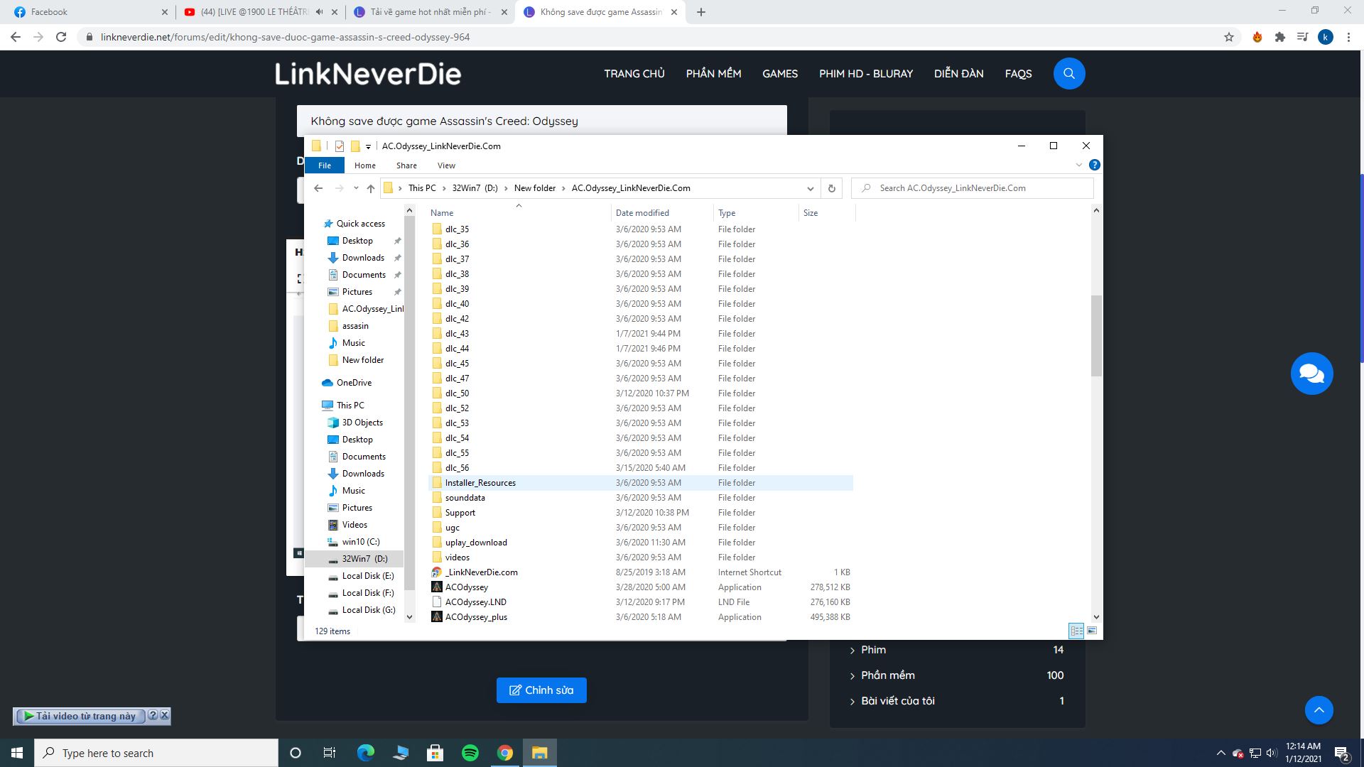This screenshot has height=767, width=1364.
Task: Reload the browser page
Action: (x=61, y=37)
